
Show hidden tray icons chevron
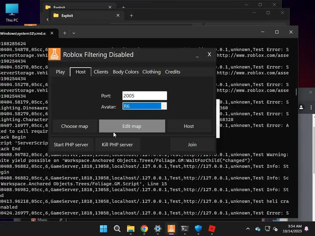click(248, 229)
